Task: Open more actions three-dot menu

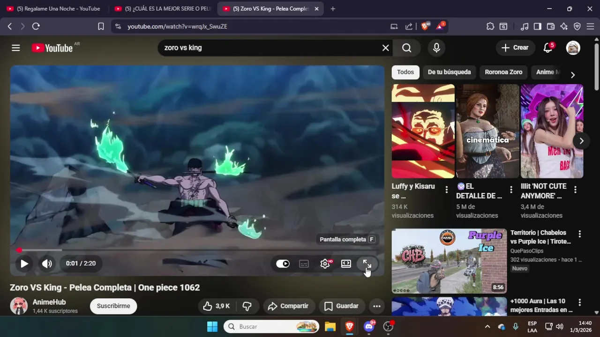Action: (x=377, y=306)
